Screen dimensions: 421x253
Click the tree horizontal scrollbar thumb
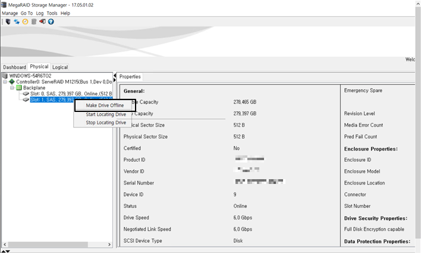[x=48, y=245]
